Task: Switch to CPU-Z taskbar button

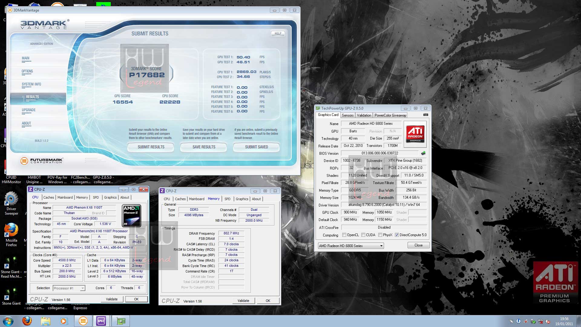Action: pyautogui.click(x=101, y=321)
